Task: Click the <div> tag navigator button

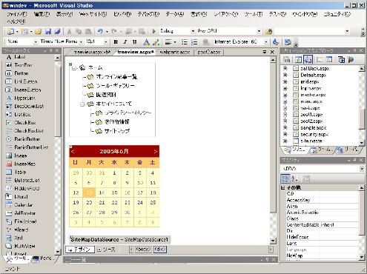Action: click(160, 250)
